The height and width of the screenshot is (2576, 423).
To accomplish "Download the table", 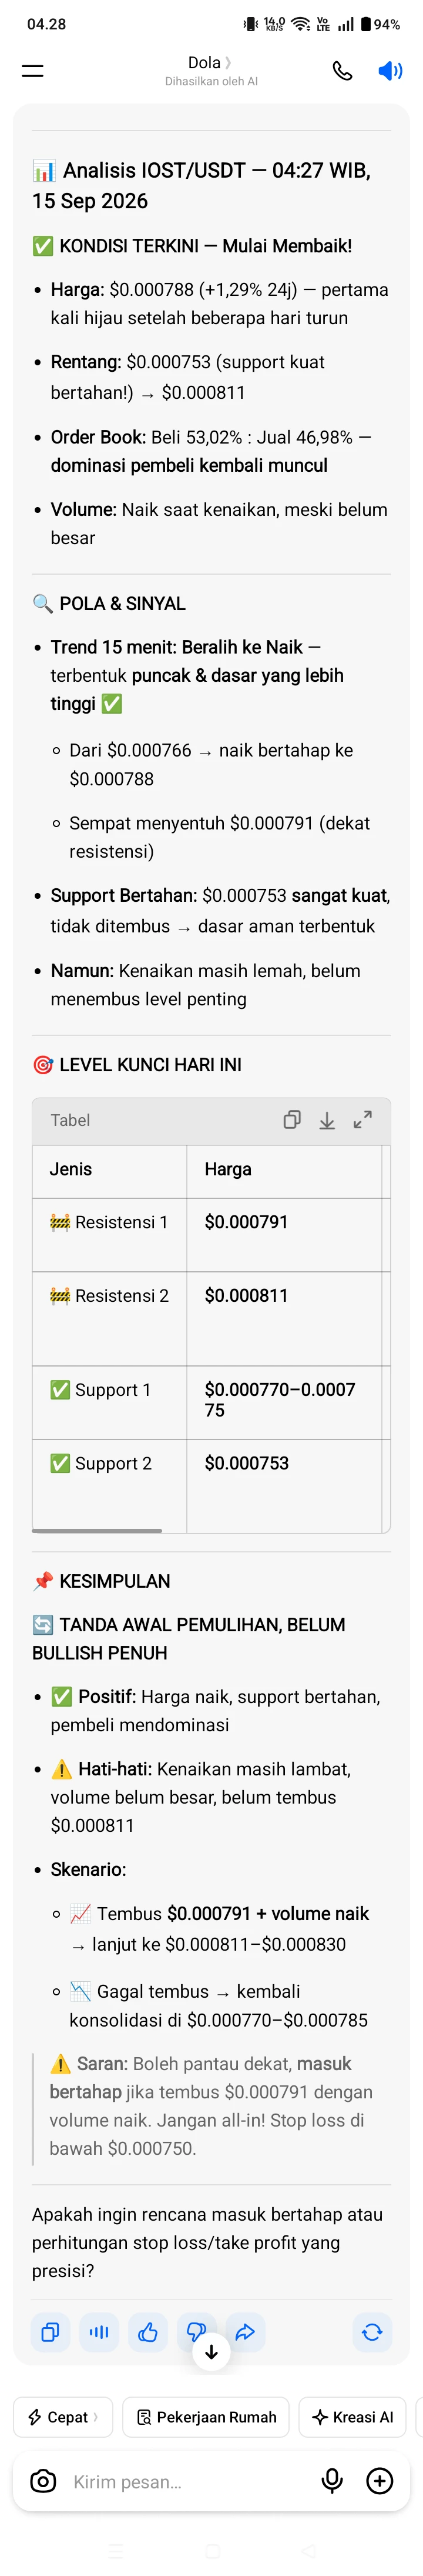I will (326, 1119).
